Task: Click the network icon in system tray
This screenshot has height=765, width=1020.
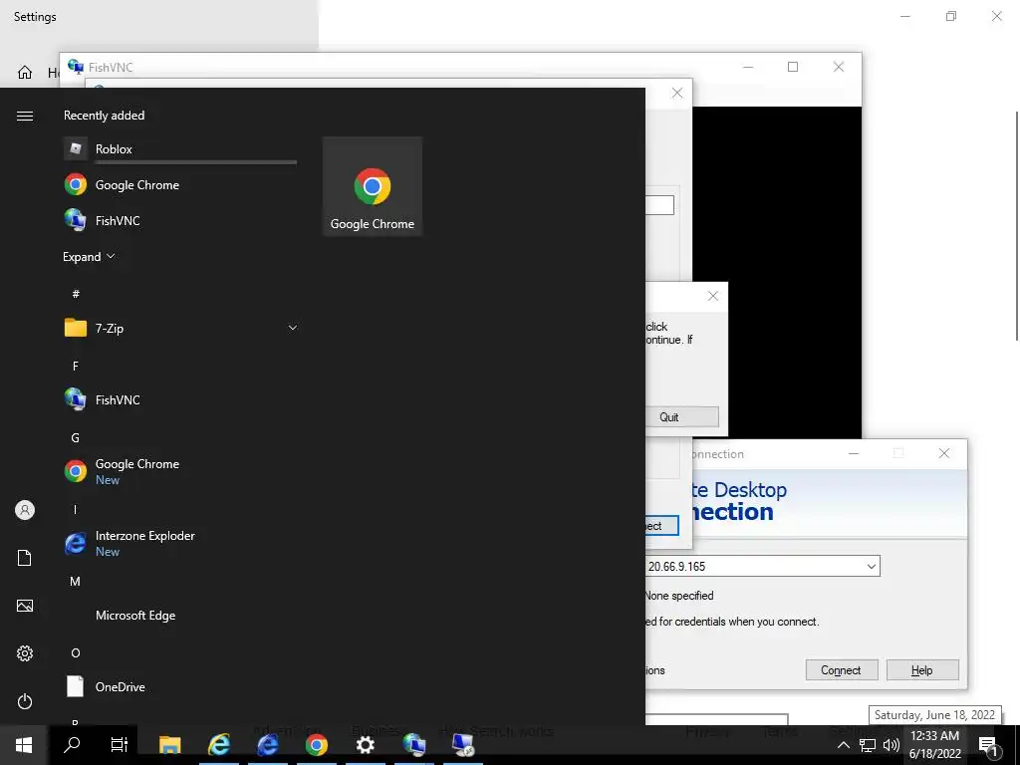Action: (868, 745)
